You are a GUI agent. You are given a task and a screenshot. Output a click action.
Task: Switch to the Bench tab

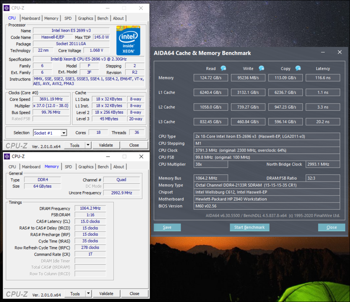103,18
